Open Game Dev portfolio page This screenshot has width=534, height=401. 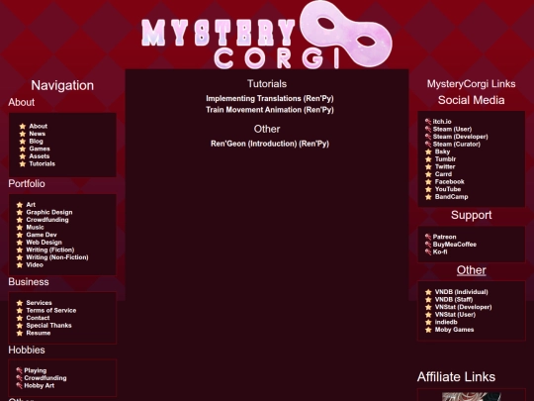(42, 235)
